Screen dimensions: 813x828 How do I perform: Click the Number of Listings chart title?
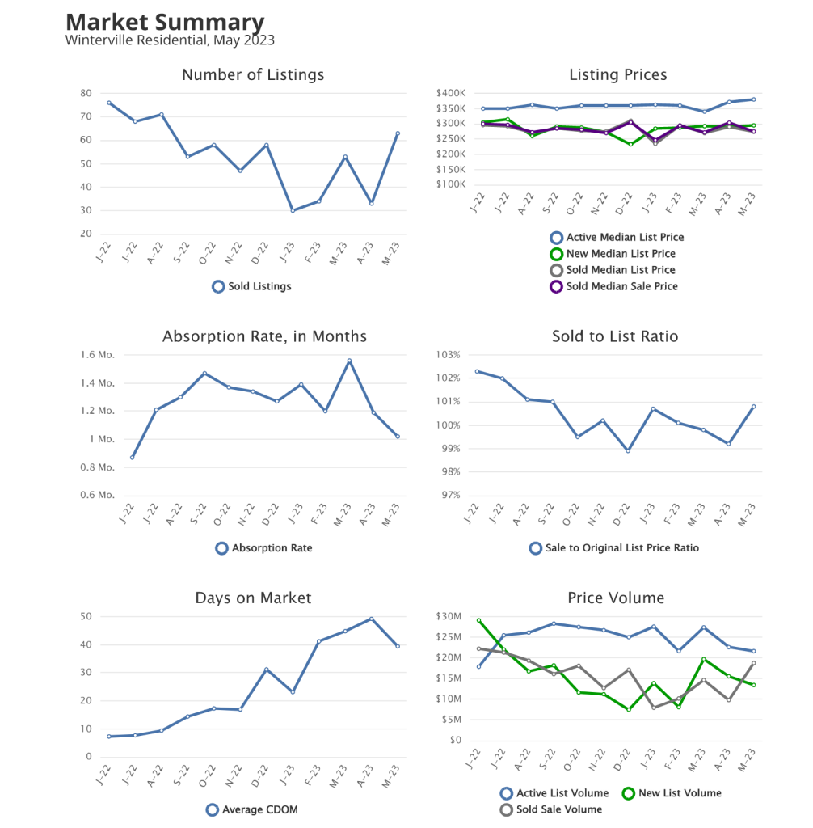point(253,75)
